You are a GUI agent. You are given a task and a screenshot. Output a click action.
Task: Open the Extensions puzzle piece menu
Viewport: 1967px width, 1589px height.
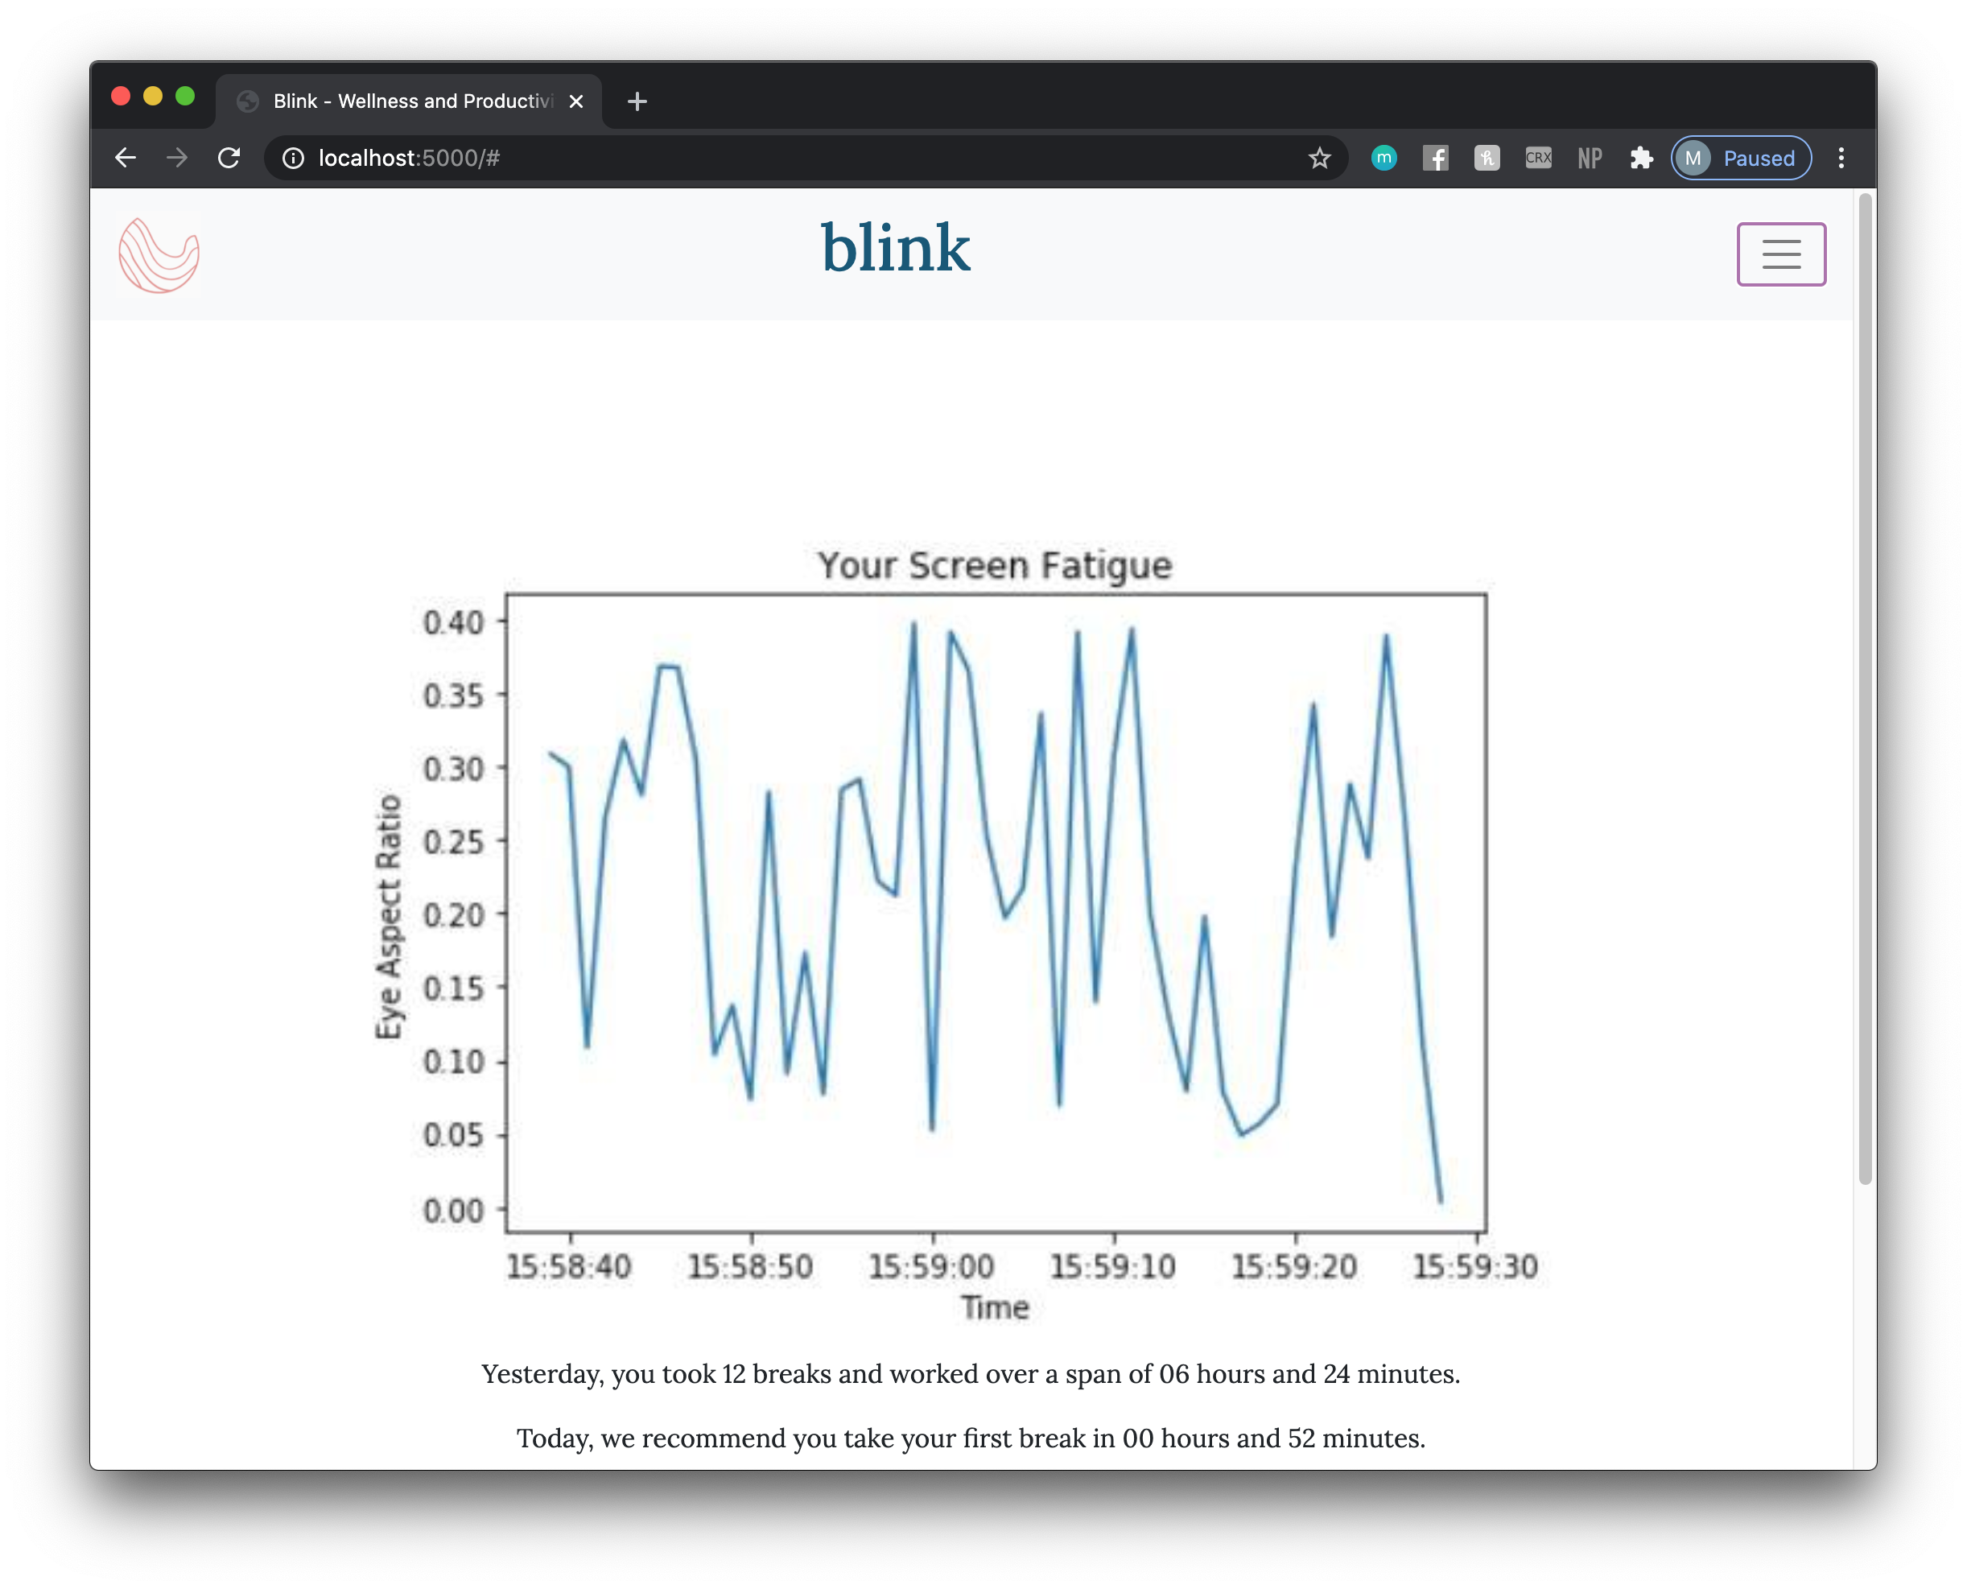click(1641, 159)
